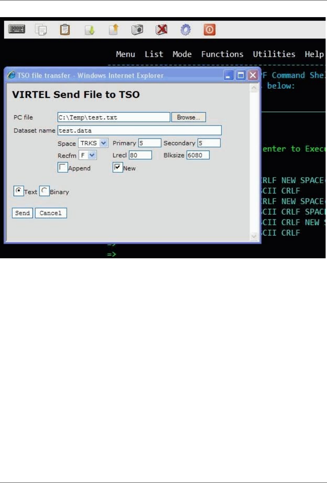Open the Help menu item

tap(314, 54)
